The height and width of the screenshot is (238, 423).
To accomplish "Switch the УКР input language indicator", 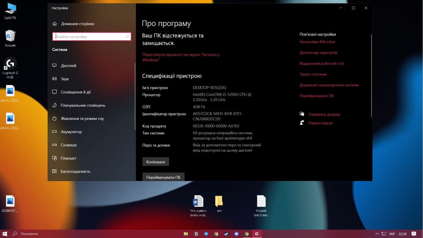I will pos(392,234).
